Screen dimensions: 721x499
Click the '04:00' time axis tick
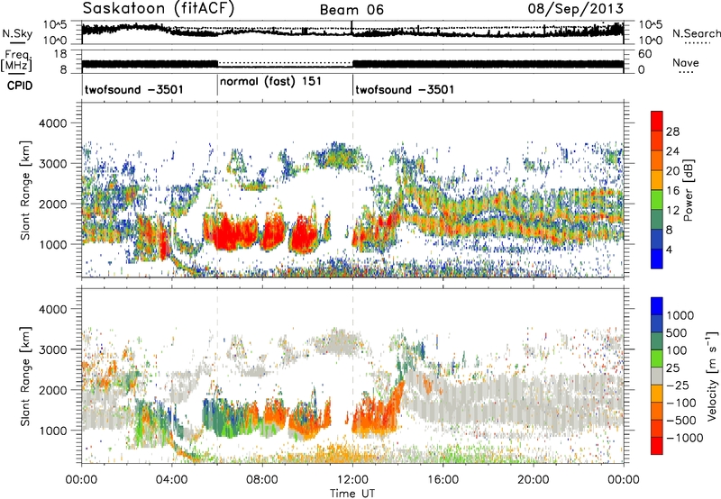point(171,480)
